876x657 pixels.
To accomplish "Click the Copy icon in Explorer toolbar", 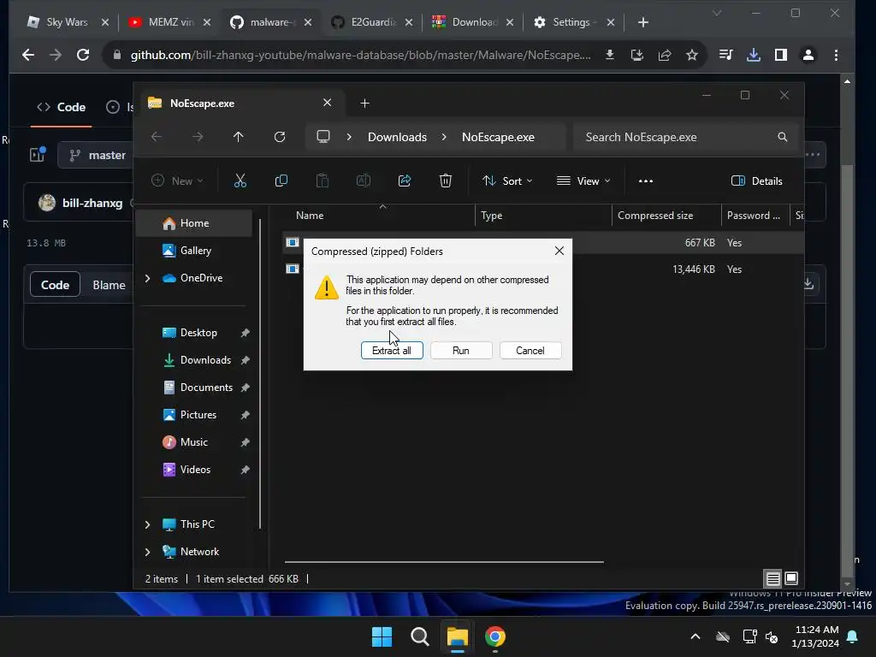I will point(281,181).
